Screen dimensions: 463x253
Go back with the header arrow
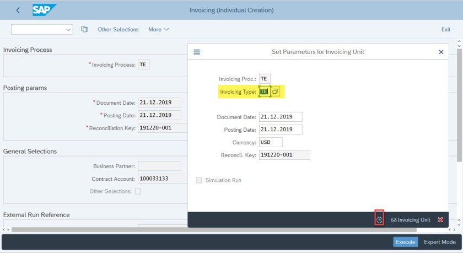18,10
